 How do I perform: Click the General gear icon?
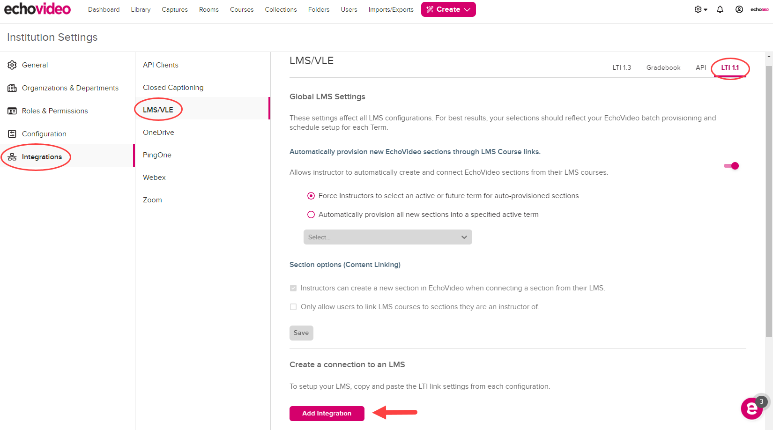(12, 65)
